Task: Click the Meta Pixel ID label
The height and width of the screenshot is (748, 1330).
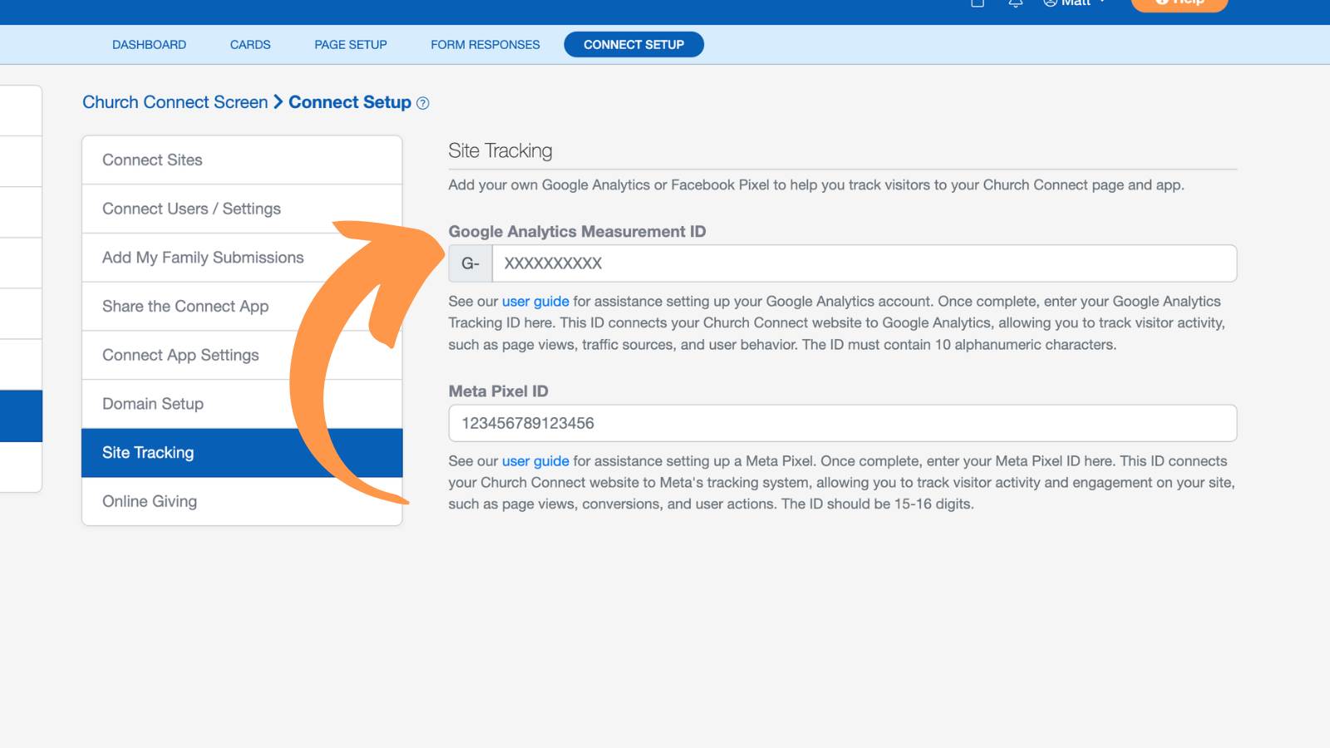Action: (x=499, y=391)
